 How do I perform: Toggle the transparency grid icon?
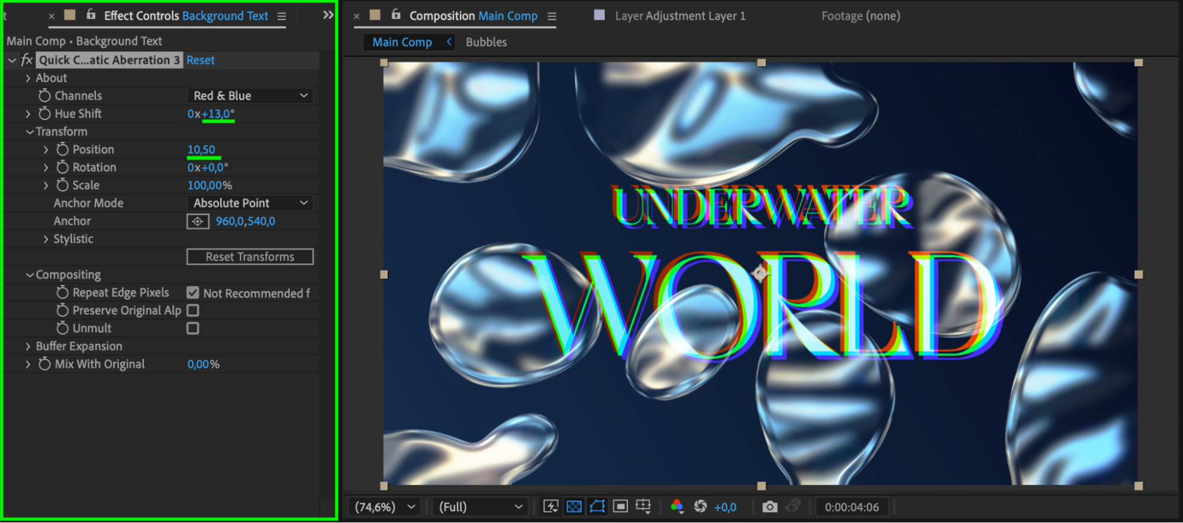pos(573,506)
